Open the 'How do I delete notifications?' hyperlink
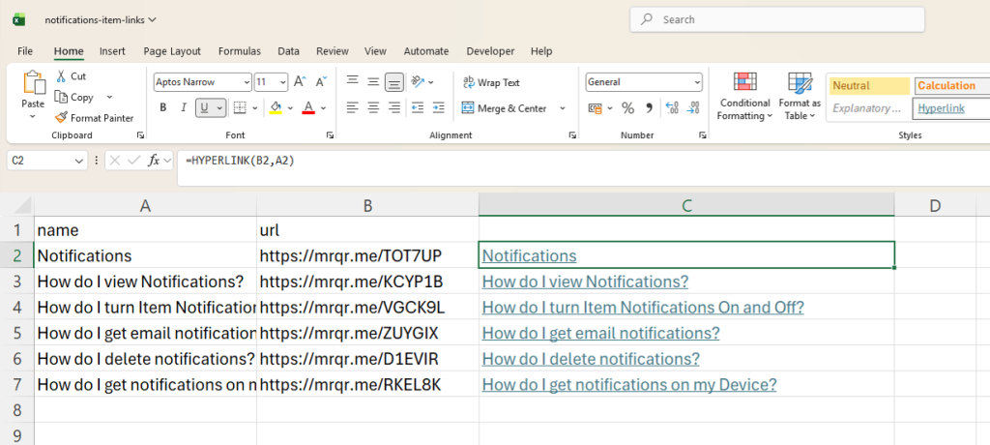Viewport: 990px width, 445px height. [591, 359]
